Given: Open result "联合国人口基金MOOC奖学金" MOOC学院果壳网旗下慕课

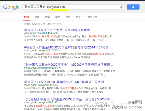Looking at the screenshot, I should [69, 65].
